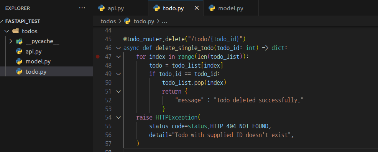The image size is (378, 152).
Task: Expand the __pycache__ folder chevron
Action: 10,41
